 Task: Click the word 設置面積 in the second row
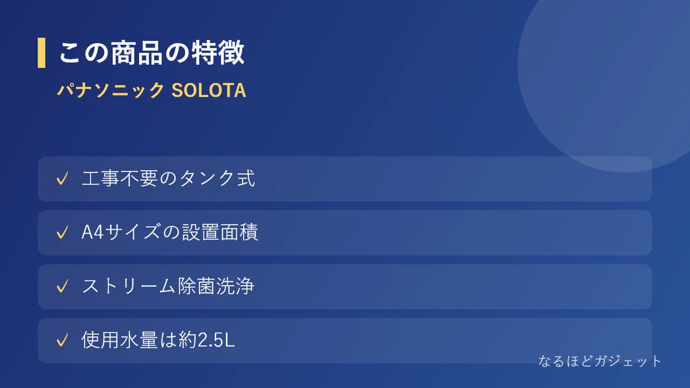(223, 233)
